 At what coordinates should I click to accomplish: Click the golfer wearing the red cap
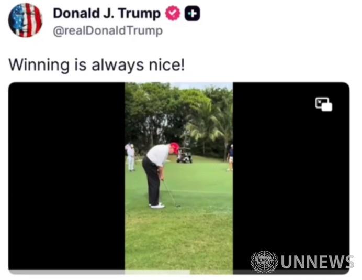(160, 175)
